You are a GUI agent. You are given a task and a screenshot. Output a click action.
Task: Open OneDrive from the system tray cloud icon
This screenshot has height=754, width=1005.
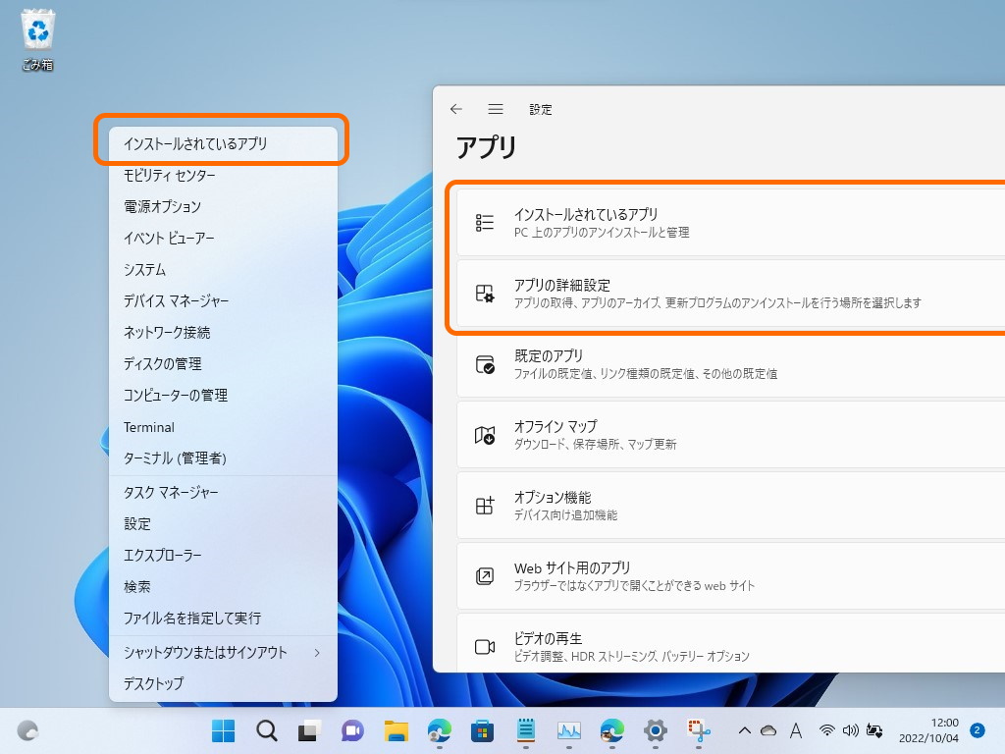[x=768, y=730]
